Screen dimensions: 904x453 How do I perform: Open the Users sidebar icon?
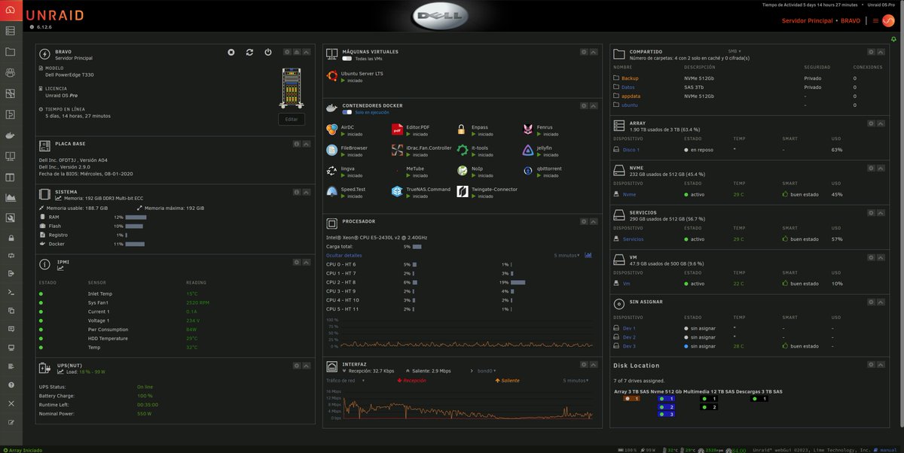click(x=11, y=73)
